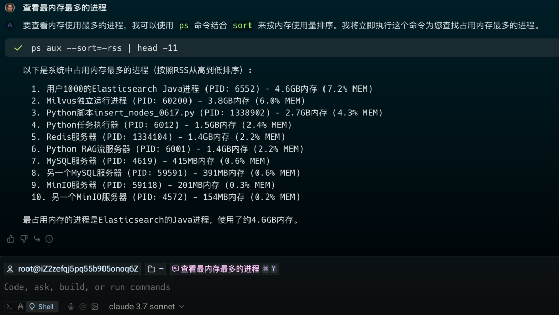Expand the ps aux command block

click(279, 48)
